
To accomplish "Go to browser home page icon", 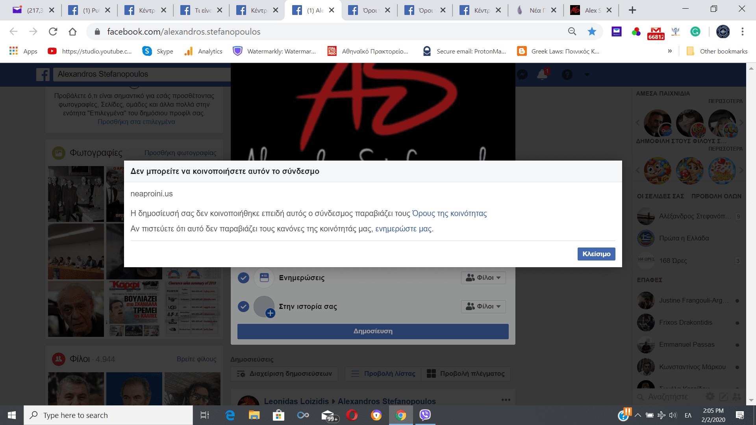I will [72, 31].
